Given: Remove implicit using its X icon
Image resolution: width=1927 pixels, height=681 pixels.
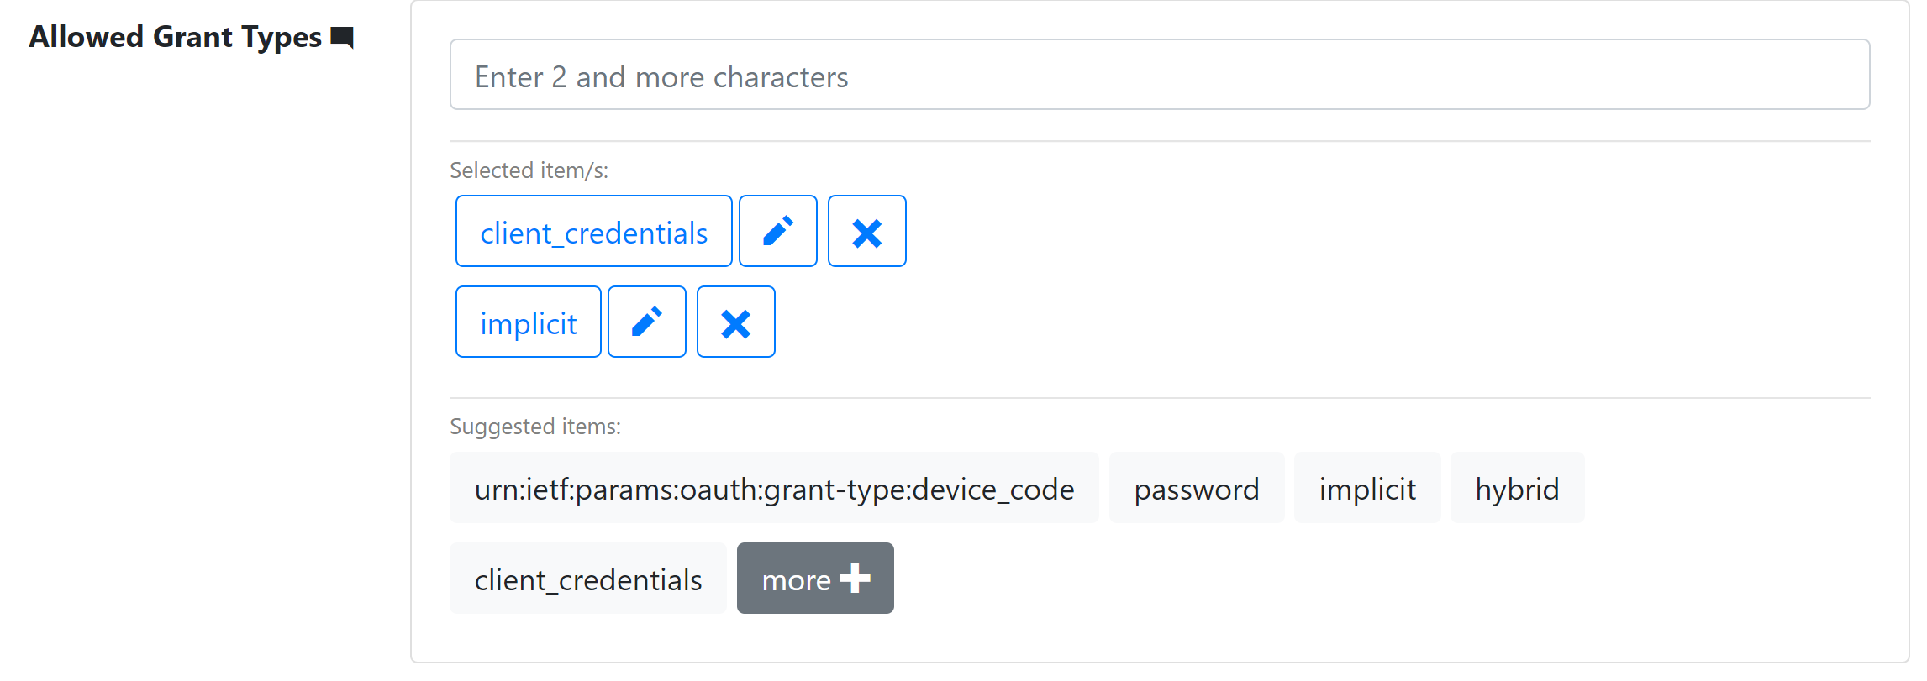Looking at the screenshot, I should [x=735, y=322].
